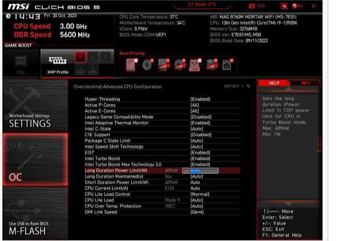
Task: Change Active P-Cores [All] value
Action: [x=195, y=105]
